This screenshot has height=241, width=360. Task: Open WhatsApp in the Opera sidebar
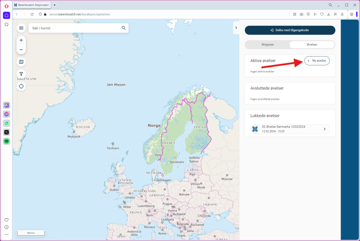tap(6, 123)
